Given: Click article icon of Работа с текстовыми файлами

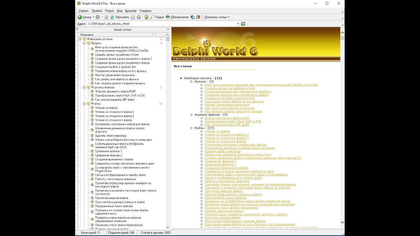Looking at the screenshot, I should pos(92,179).
